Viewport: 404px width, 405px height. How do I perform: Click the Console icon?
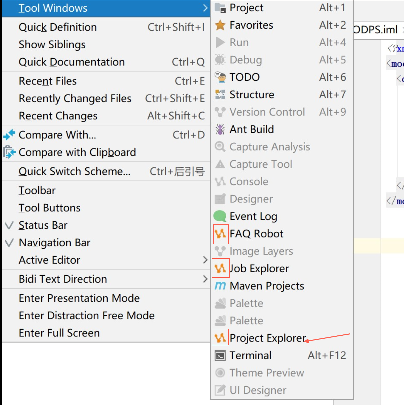coord(220,182)
